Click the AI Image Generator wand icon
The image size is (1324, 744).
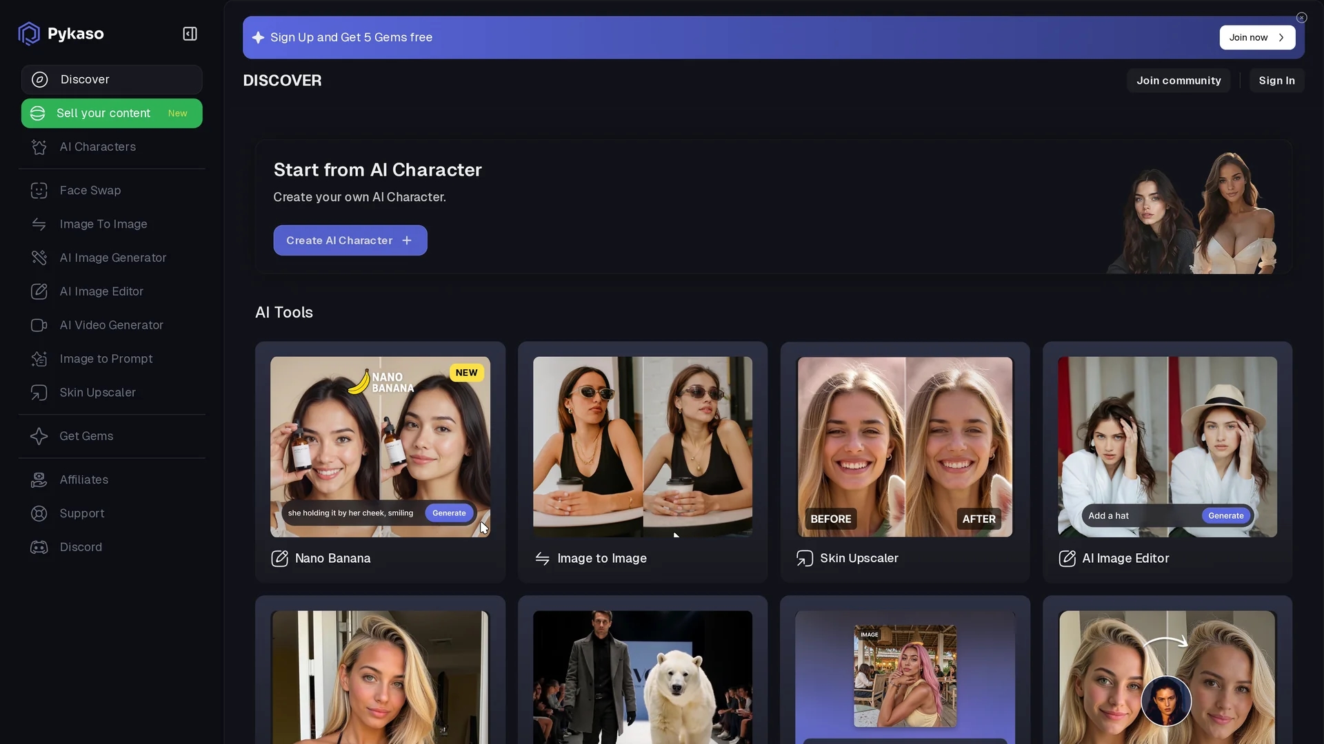[x=39, y=258]
